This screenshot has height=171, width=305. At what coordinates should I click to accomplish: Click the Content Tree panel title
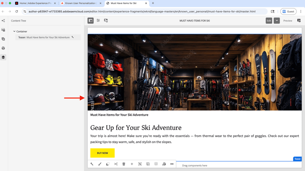[x=18, y=21]
